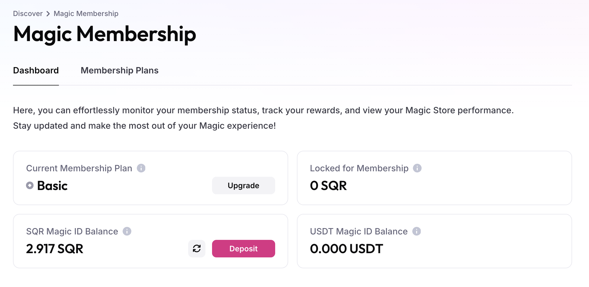Refresh the SQR balance
The image size is (589, 287).
click(197, 249)
